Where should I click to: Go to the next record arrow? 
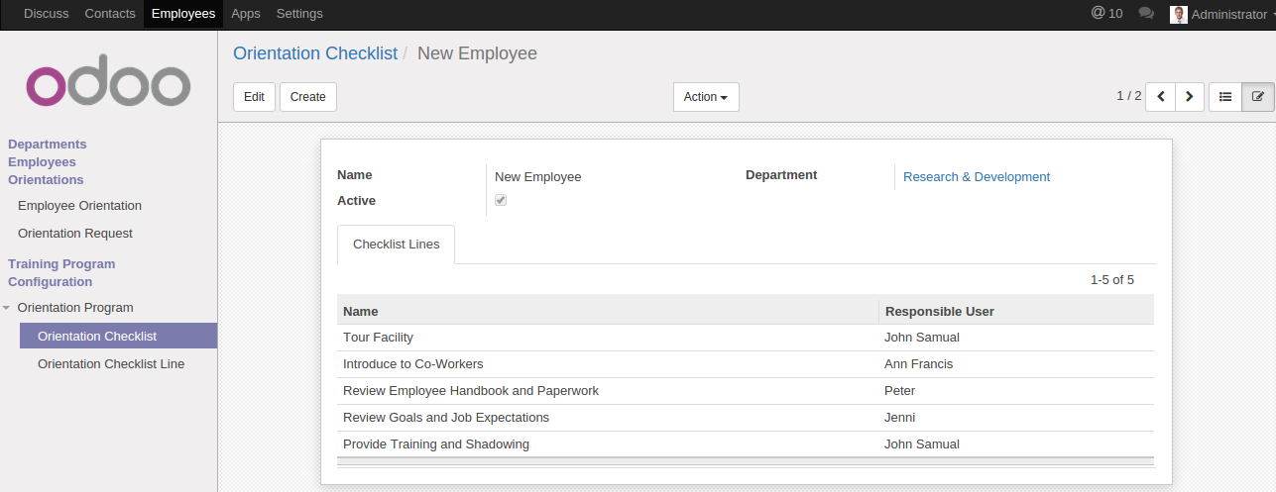[1190, 97]
